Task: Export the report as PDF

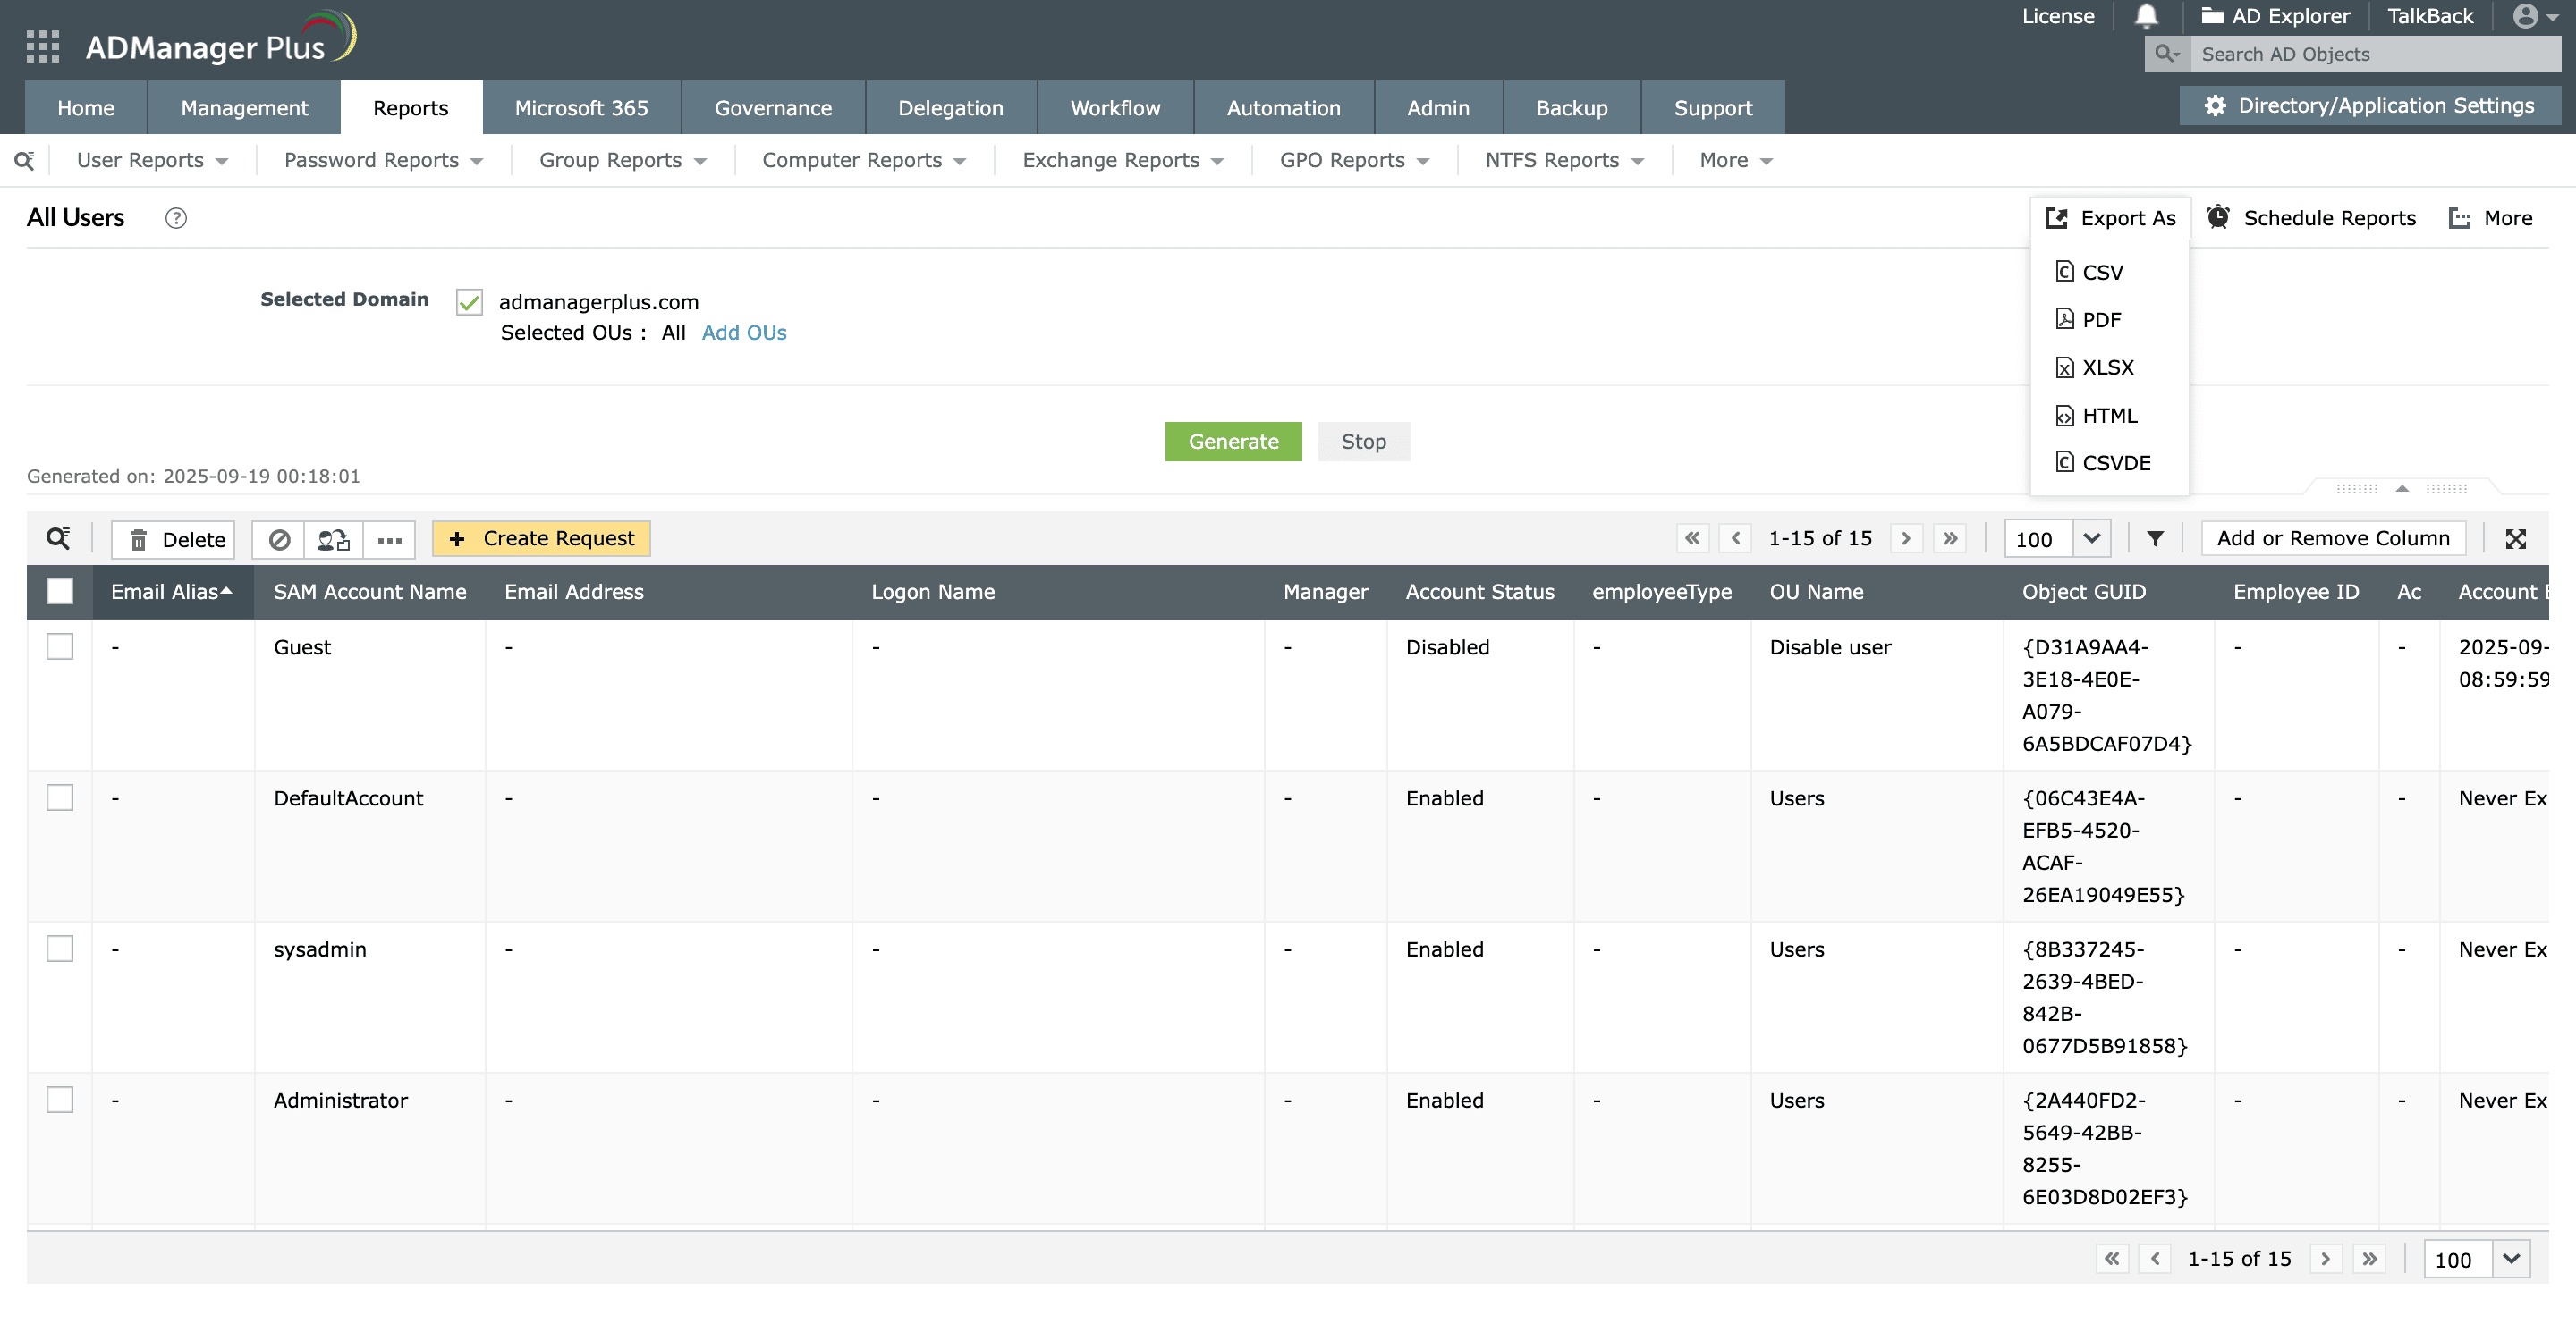Action: pos(2101,319)
